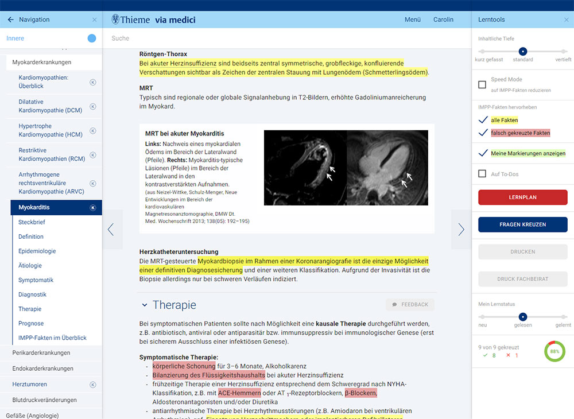Viewport: 574px width, 419px height.
Task: Click the Feedback button in Therapie section
Action: 410,304
